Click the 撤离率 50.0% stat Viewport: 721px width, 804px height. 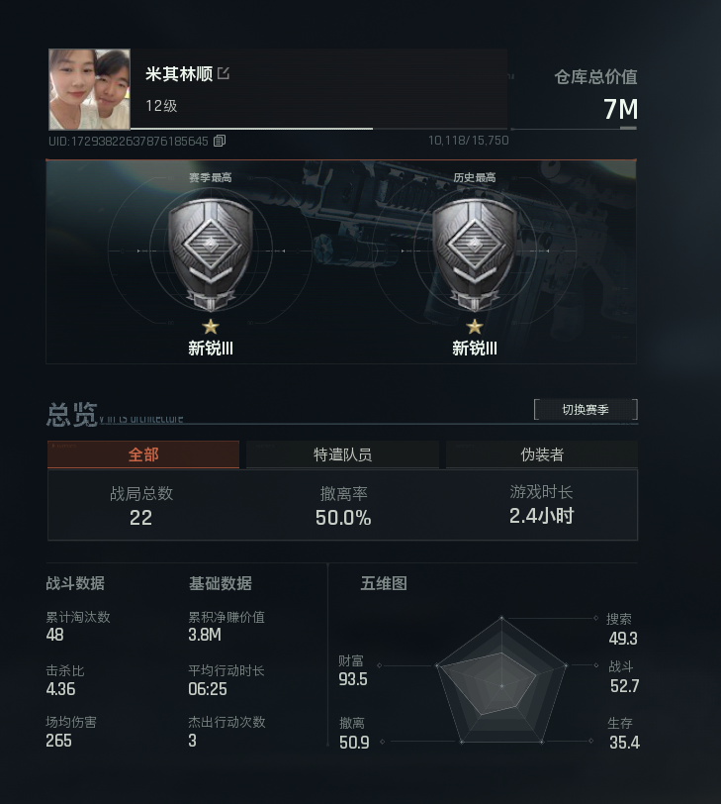[343, 506]
